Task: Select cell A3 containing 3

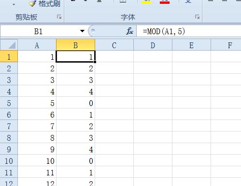Action: [37, 80]
